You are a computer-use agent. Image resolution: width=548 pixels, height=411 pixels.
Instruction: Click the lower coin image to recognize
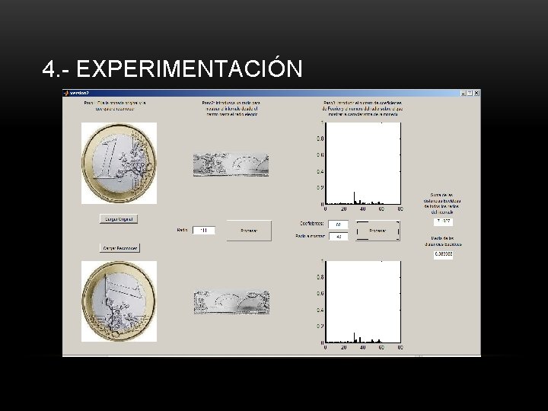click(119, 301)
